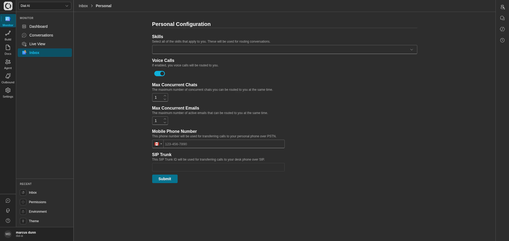Increase Max Concurrent Chats value
Image resolution: width=509 pixels, height=241 pixels.
[x=165, y=96]
